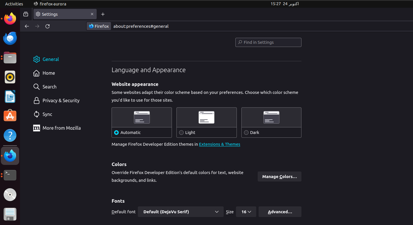Click the Firefox identity badge in URL bar
The height and width of the screenshot is (225, 413).
[x=99, y=26]
